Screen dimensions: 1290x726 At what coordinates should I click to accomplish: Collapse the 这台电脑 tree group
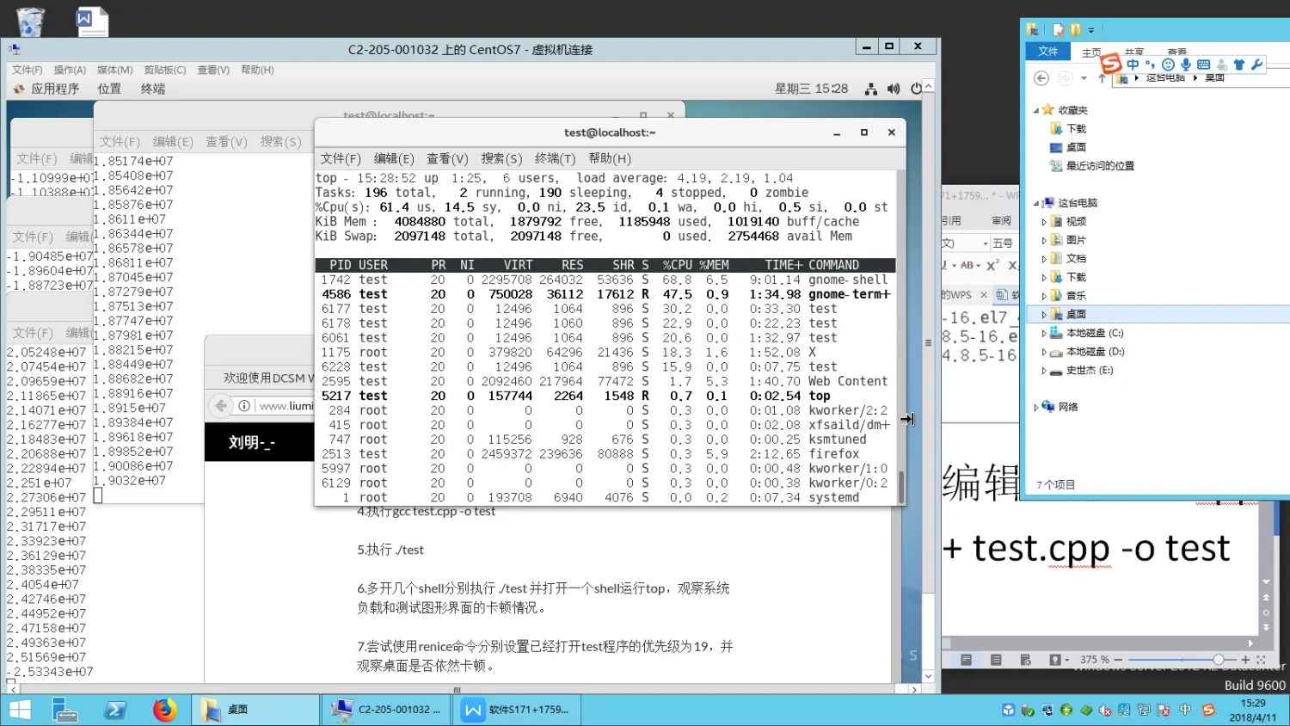1035,203
